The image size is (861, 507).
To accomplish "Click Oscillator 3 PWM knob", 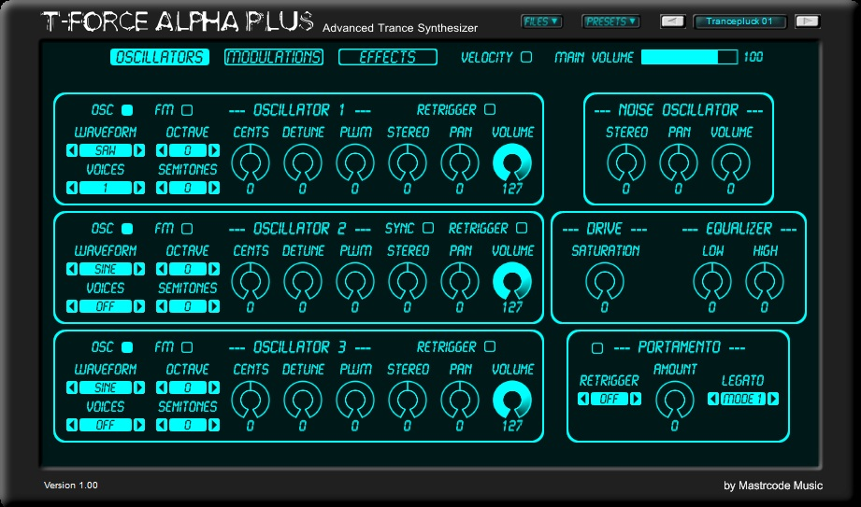I will (354, 400).
